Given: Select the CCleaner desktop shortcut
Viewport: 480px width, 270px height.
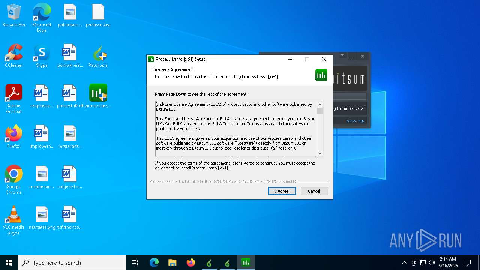Looking at the screenshot, I should click(x=14, y=56).
